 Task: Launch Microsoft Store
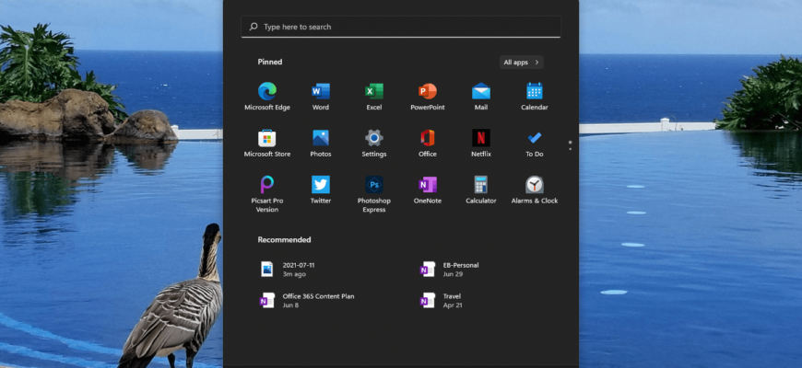click(267, 144)
